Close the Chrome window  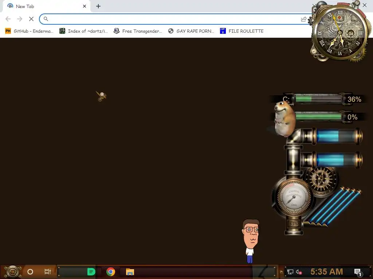[364, 5]
